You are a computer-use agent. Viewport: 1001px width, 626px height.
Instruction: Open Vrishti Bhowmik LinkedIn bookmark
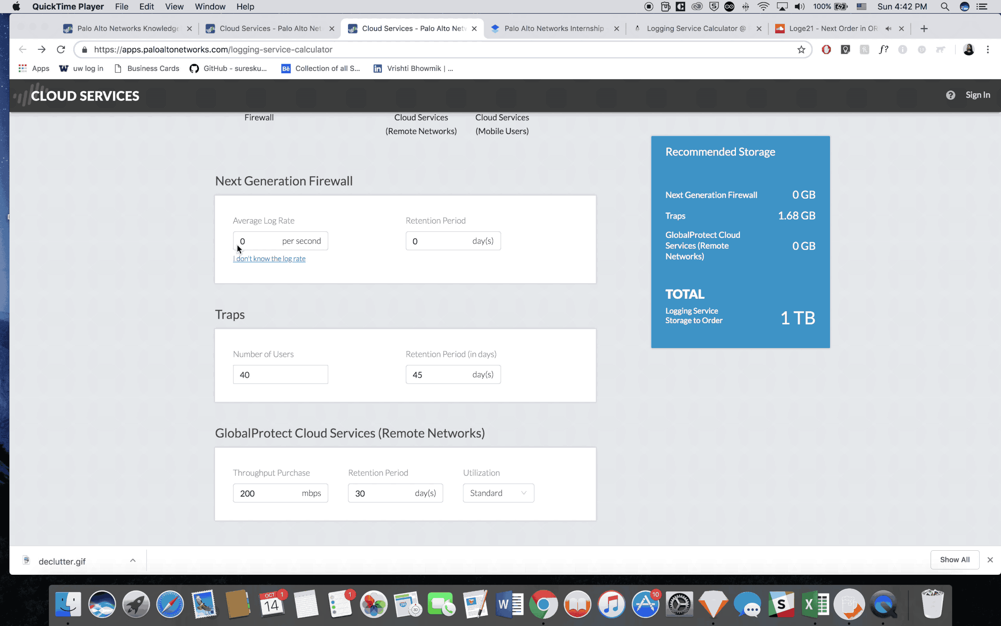pyautogui.click(x=413, y=68)
